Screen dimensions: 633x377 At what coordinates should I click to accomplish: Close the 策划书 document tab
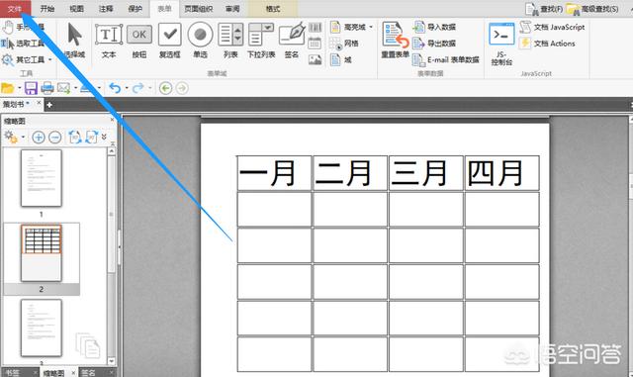pos(39,103)
